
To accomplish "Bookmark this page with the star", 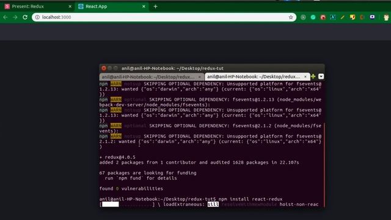I will click(x=291, y=17).
